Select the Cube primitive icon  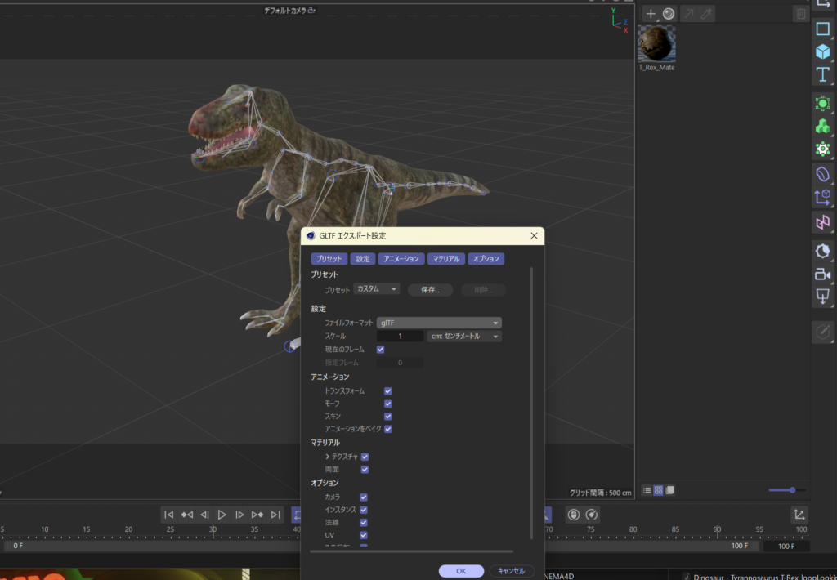click(x=822, y=52)
